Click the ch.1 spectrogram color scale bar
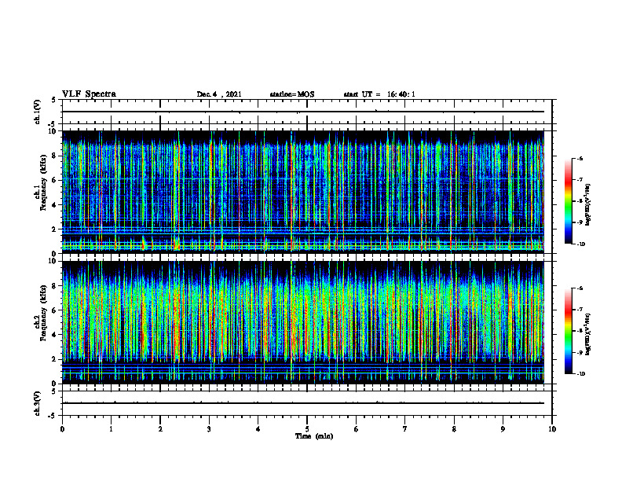The height and width of the screenshot is (481, 622). (x=568, y=201)
